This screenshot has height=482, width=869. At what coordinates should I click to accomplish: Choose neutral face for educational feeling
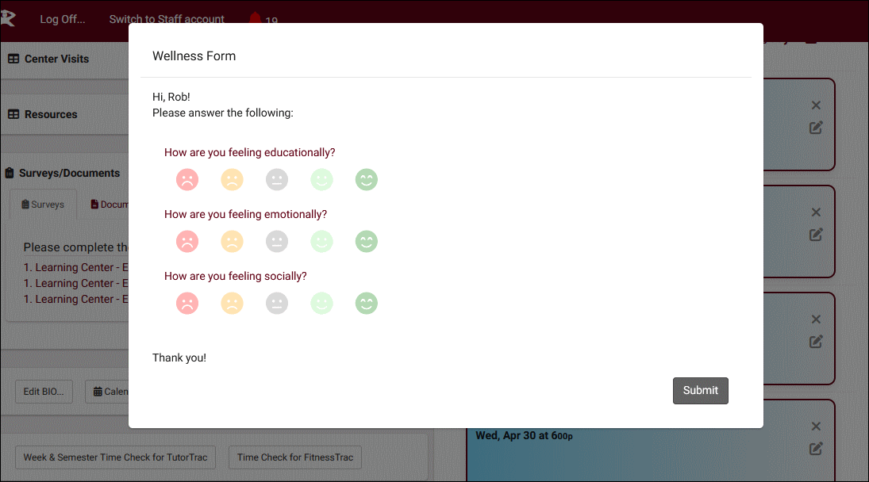[x=277, y=180]
